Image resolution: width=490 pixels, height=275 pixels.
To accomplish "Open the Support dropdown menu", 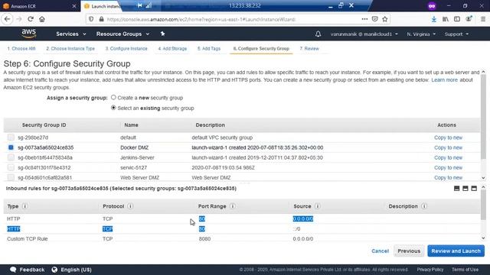I will [456, 34].
